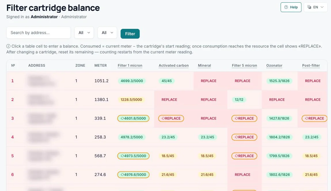Click the ZONE column header
The height and width of the screenshot is (191, 331).
80,65
